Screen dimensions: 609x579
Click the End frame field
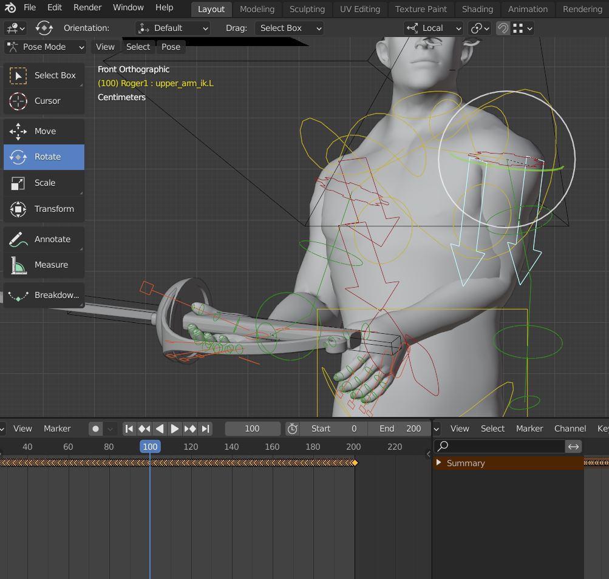pyautogui.click(x=399, y=428)
